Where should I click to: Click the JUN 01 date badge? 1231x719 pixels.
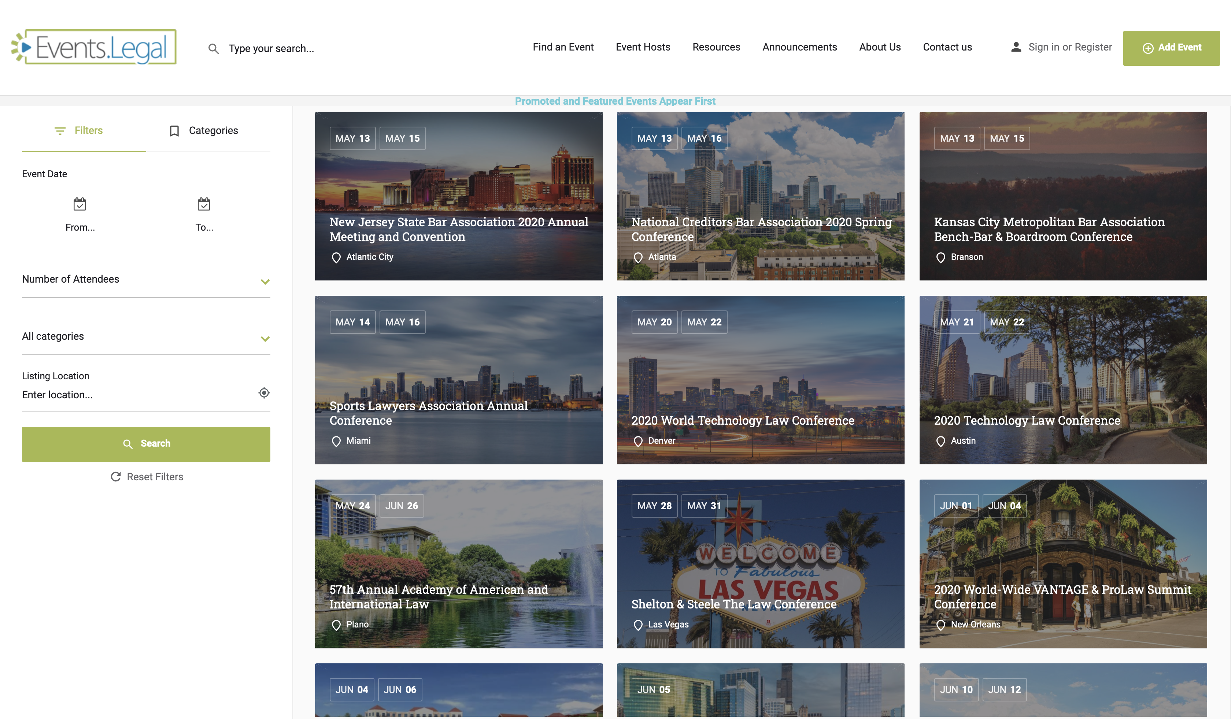click(956, 506)
